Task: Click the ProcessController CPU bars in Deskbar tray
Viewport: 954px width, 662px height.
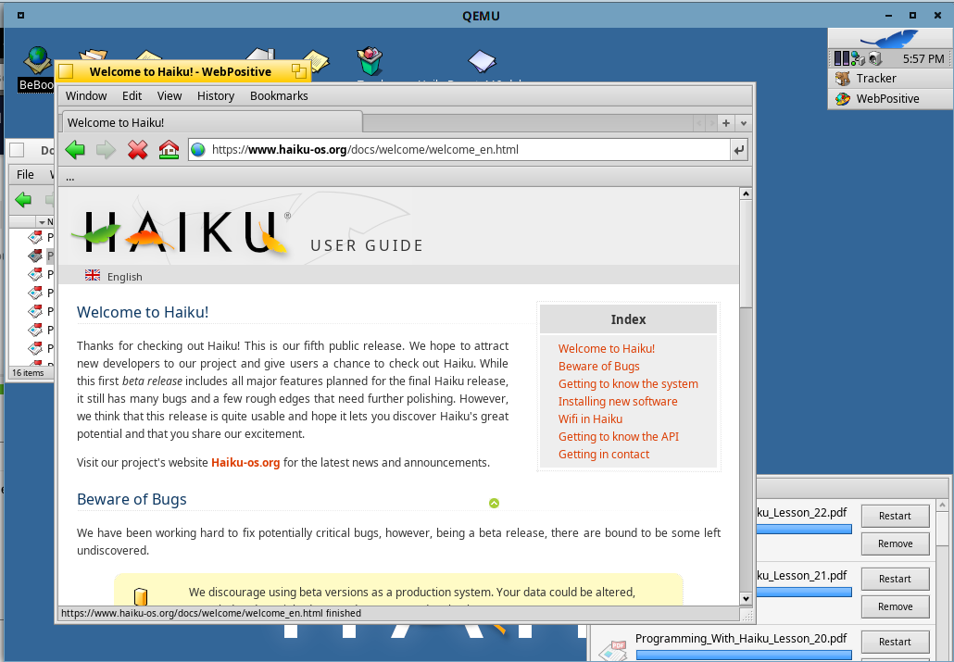Action: [841, 58]
